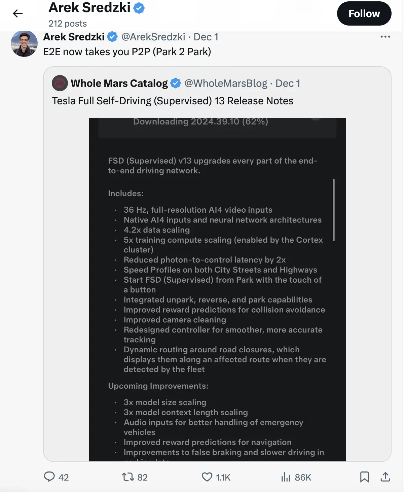
Task: Click the repost icon
Action: pos(128,477)
